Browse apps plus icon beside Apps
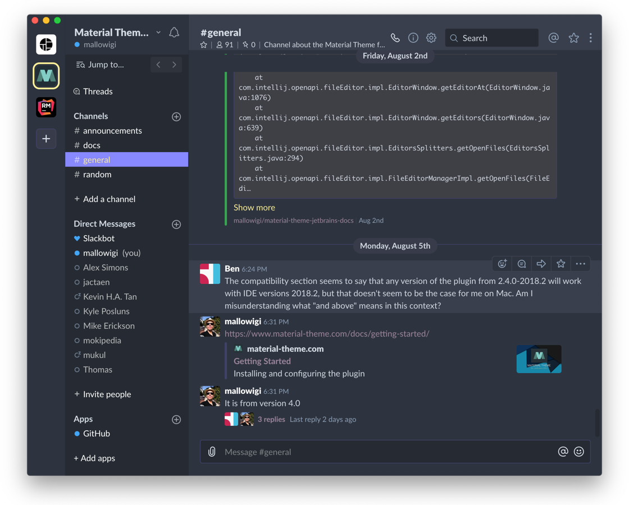Image resolution: width=629 pixels, height=505 pixels. 176,420
